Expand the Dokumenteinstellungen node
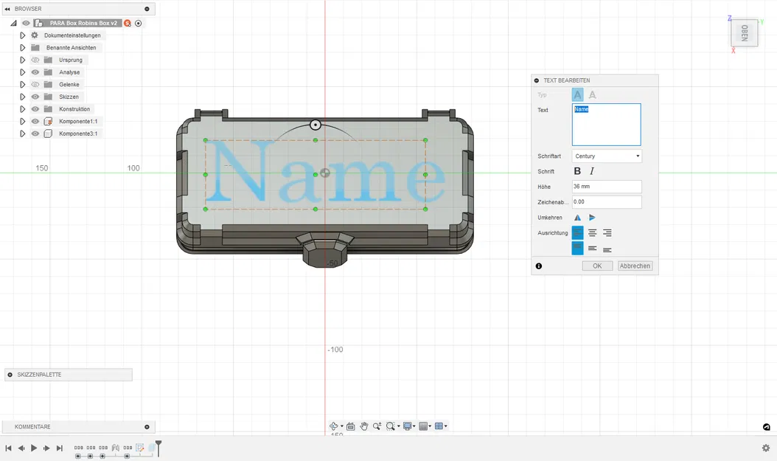Screen dimensions: 777x461 [x=22, y=35]
